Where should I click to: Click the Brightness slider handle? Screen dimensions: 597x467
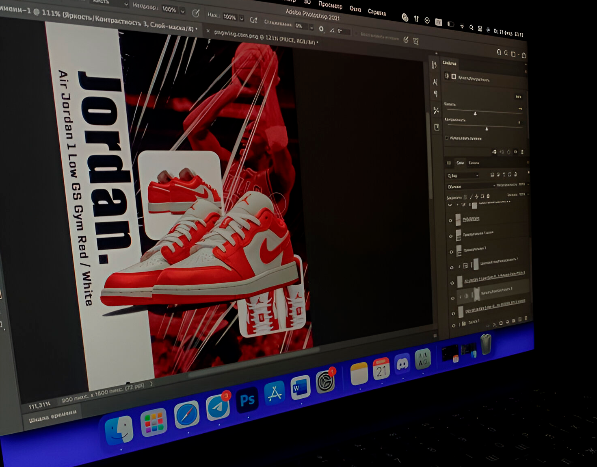click(x=475, y=114)
